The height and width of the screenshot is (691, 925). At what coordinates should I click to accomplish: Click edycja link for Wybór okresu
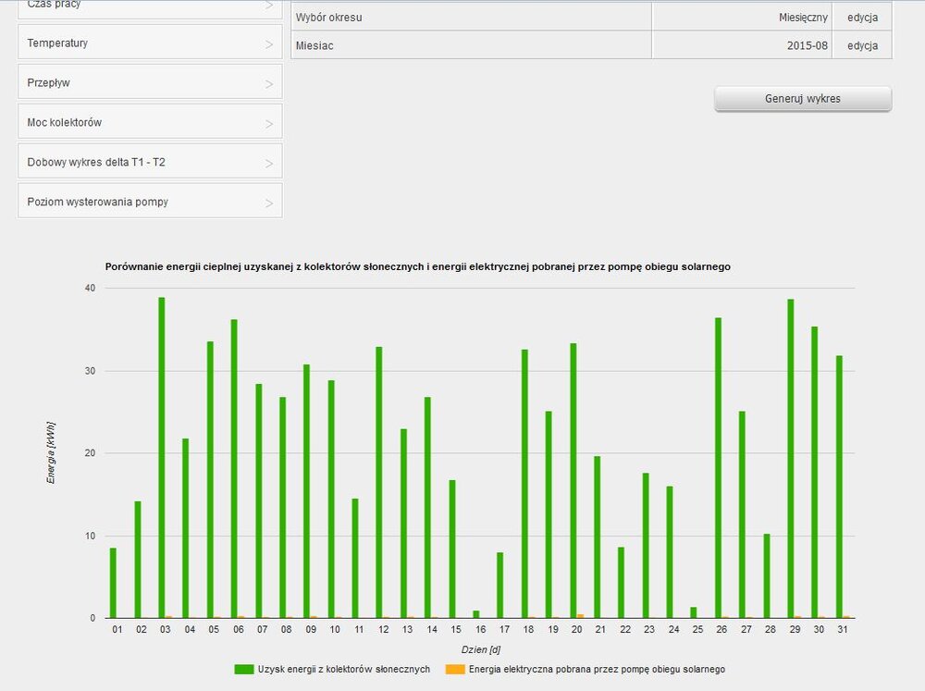(x=862, y=18)
